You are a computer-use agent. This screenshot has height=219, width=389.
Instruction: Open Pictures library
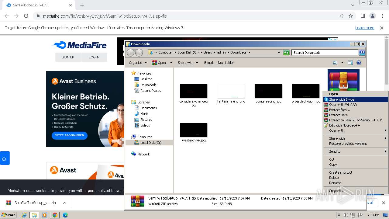(146, 120)
